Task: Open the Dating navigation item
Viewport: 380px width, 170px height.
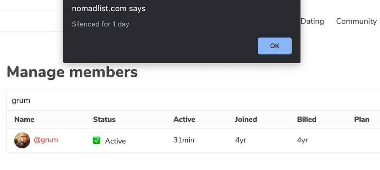Action: (x=312, y=21)
